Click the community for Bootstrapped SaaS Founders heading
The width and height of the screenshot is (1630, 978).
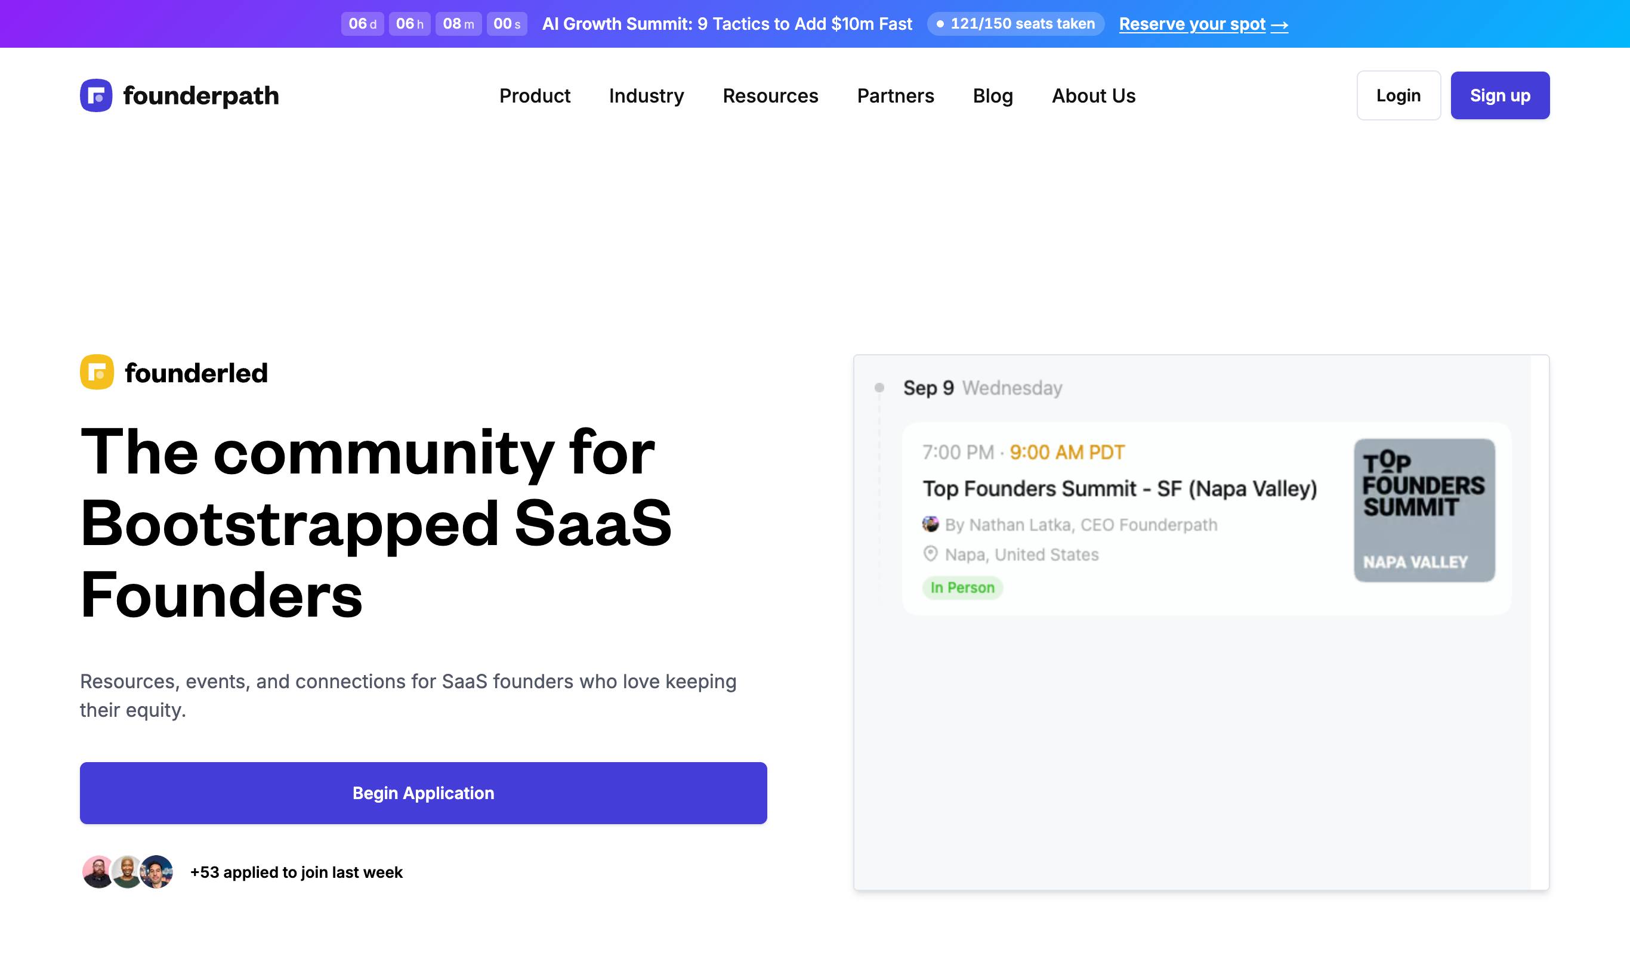coord(376,523)
